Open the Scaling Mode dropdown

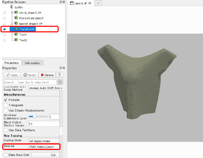[44, 141]
